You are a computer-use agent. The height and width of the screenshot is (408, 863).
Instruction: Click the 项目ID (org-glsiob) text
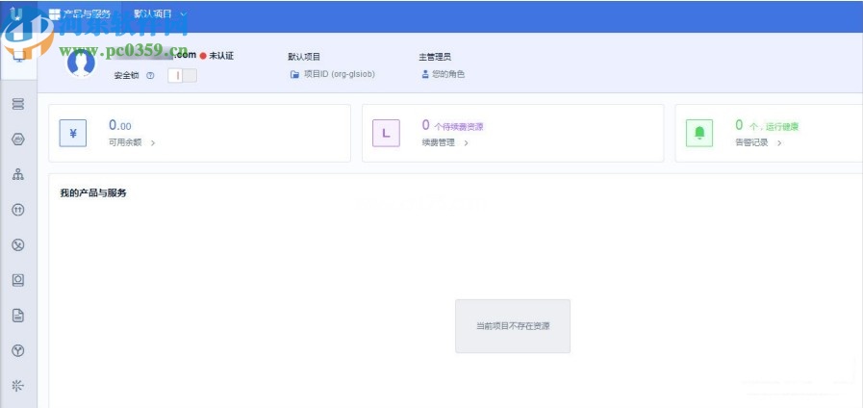[x=340, y=74]
